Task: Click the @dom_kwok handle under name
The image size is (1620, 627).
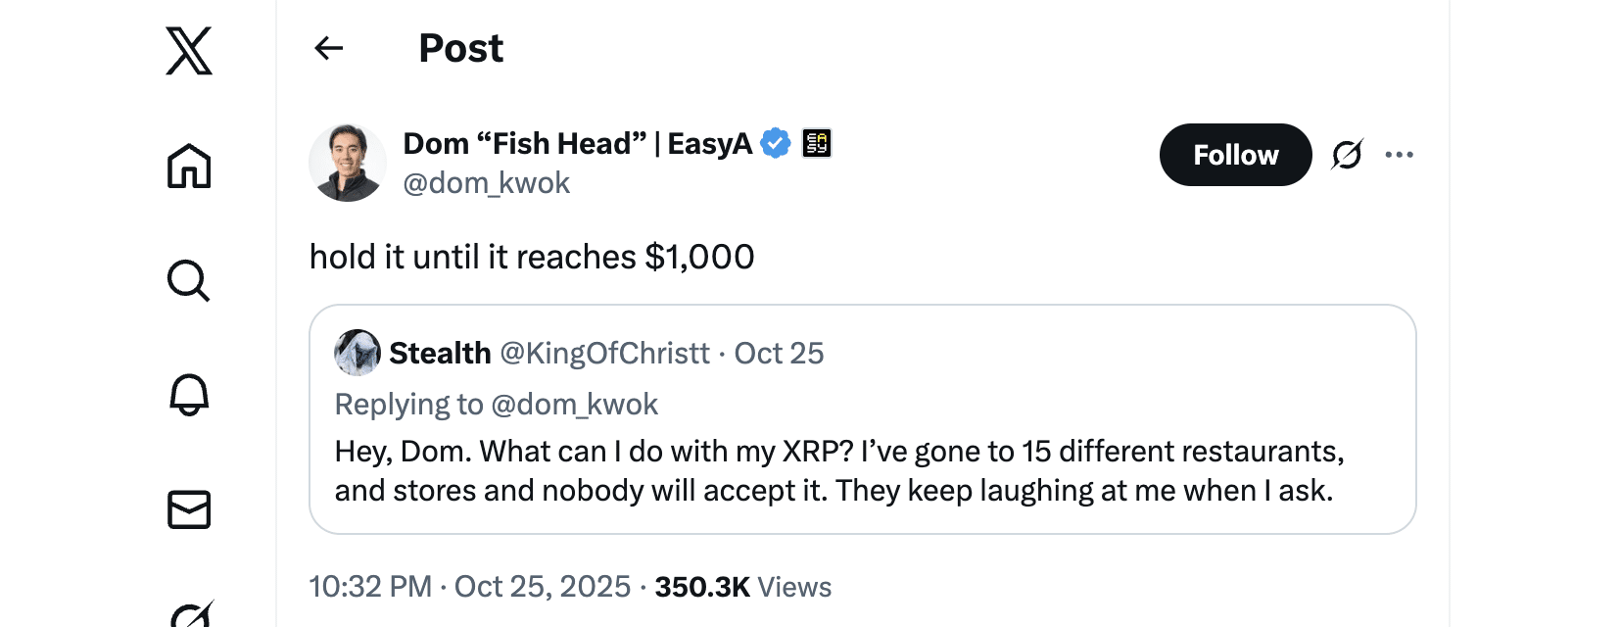Action: pos(486,183)
